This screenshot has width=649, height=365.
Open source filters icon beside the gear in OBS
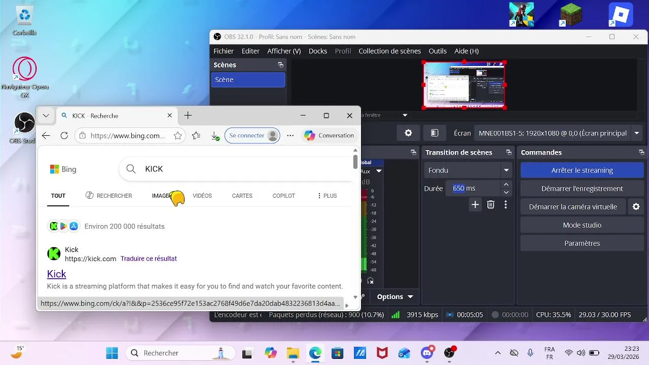435,133
